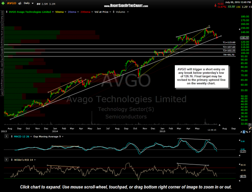Select the 20/50 ema histogram side tab

(x=2, y=35)
